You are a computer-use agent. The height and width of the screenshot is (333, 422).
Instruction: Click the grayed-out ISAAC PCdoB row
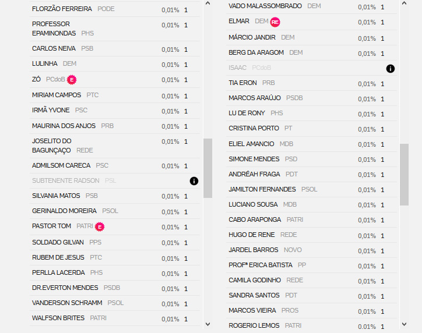point(311,68)
